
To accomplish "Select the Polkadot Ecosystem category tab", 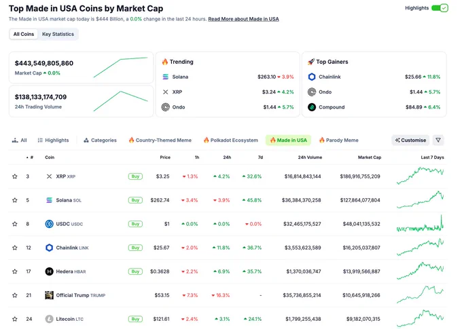I will [x=231, y=140].
